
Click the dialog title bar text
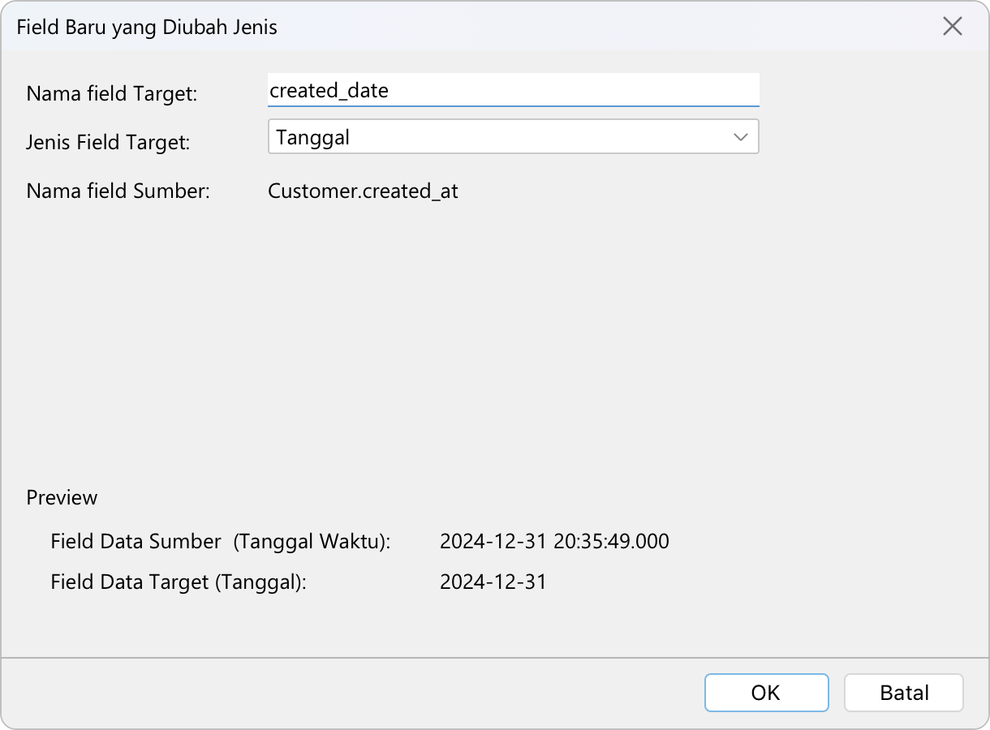coord(147,27)
